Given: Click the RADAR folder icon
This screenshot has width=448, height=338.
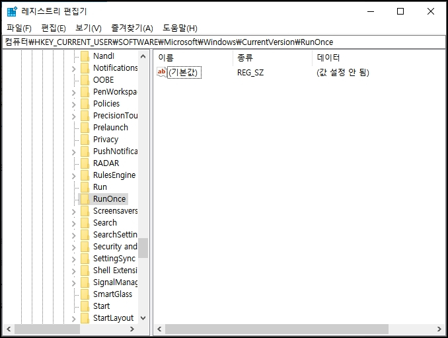Looking at the screenshot, I should pyautogui.click(x=85, y=163).
